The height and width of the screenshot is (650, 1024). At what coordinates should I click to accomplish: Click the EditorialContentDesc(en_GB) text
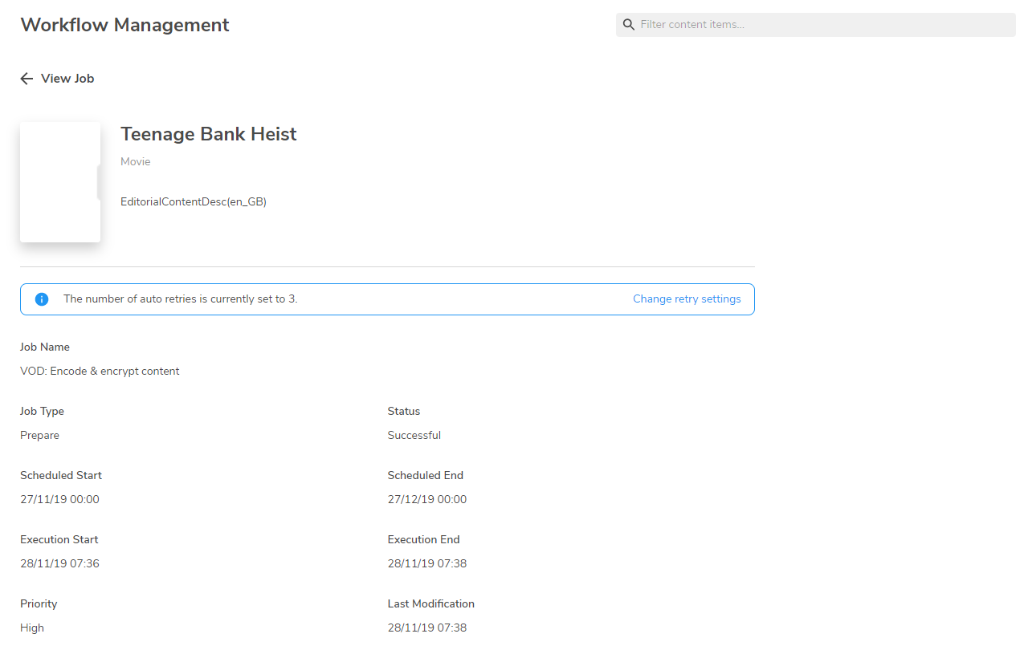tap(194, 202)
